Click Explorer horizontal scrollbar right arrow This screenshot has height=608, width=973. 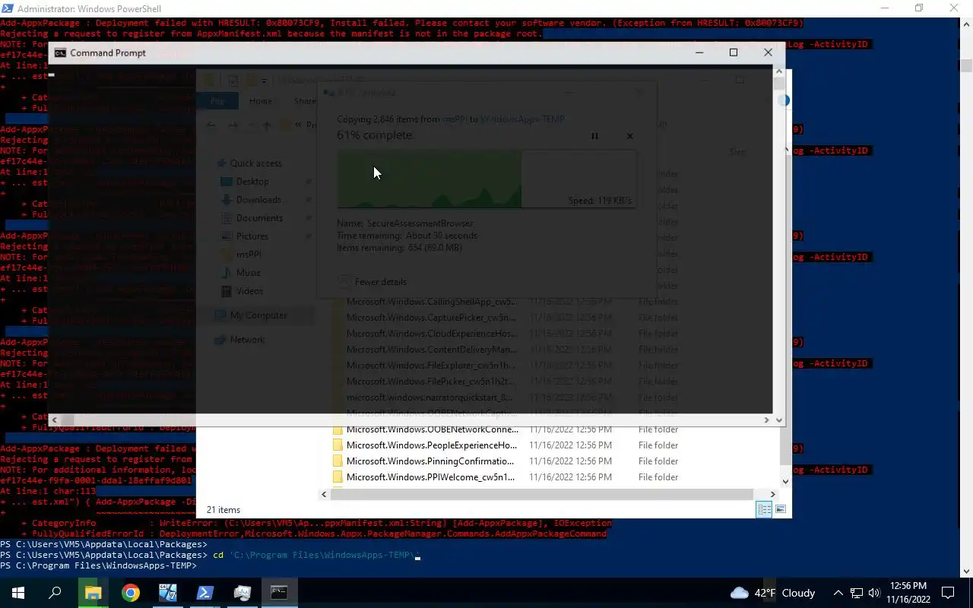point(772,494)
